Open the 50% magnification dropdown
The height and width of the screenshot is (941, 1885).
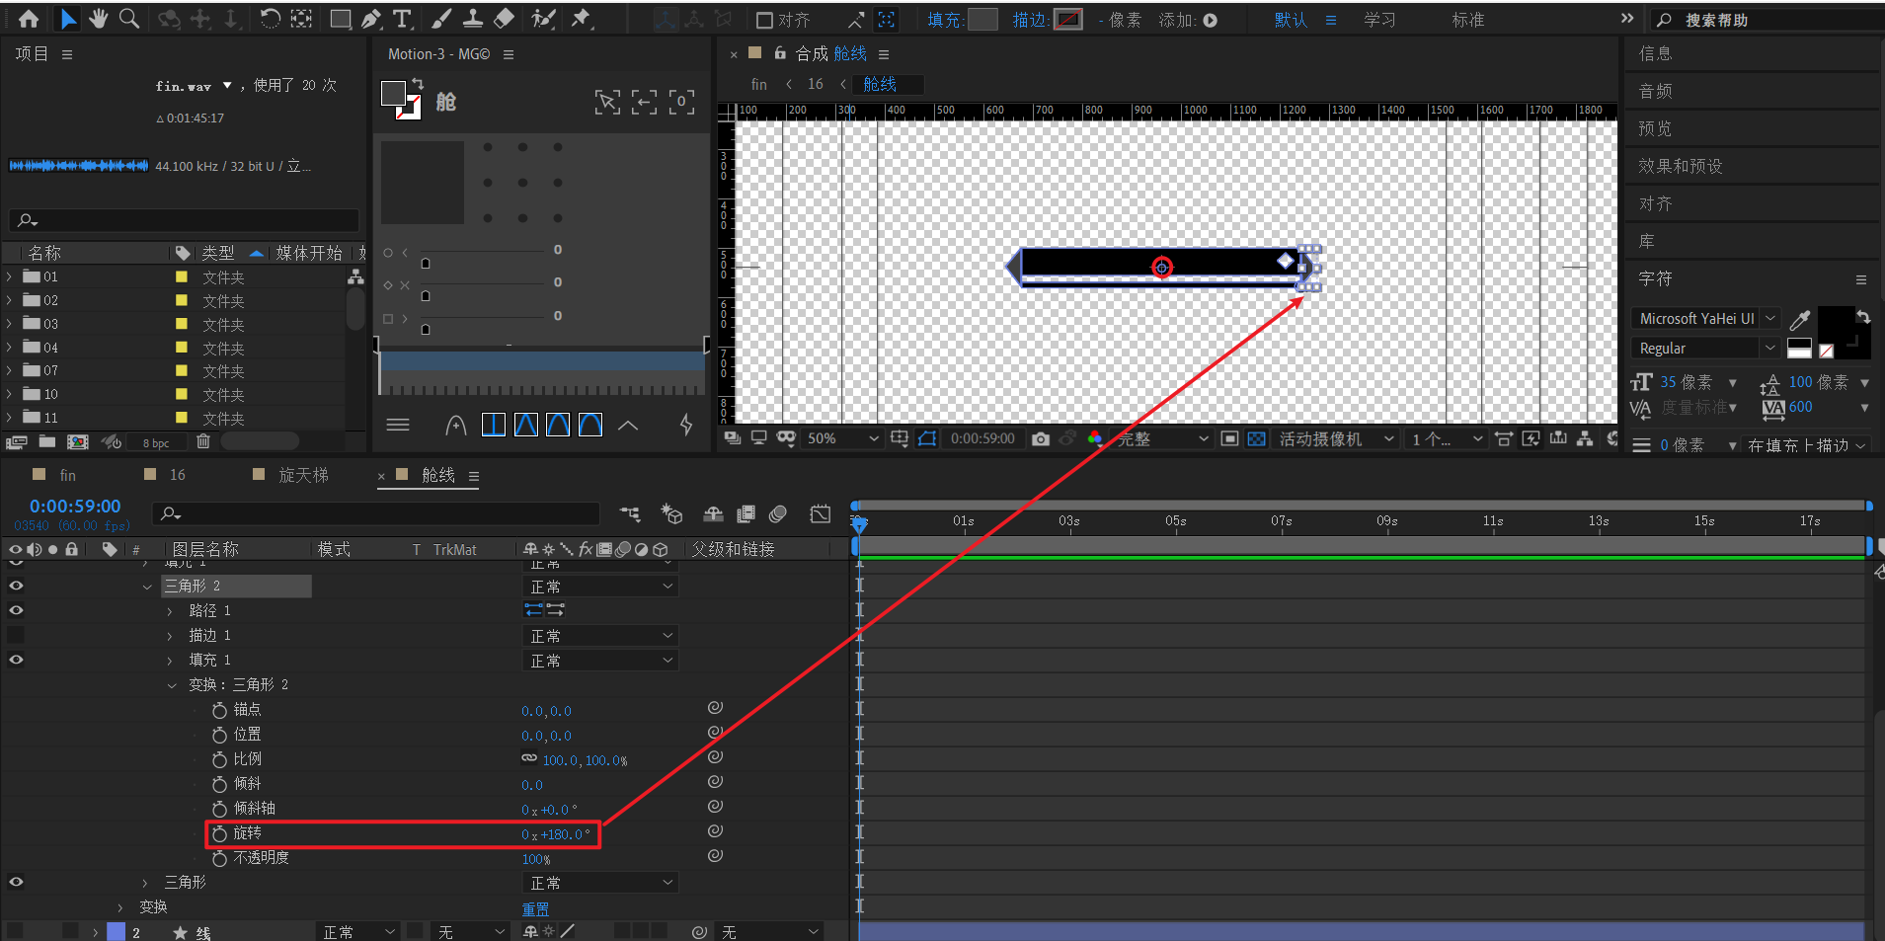point(842,438)
